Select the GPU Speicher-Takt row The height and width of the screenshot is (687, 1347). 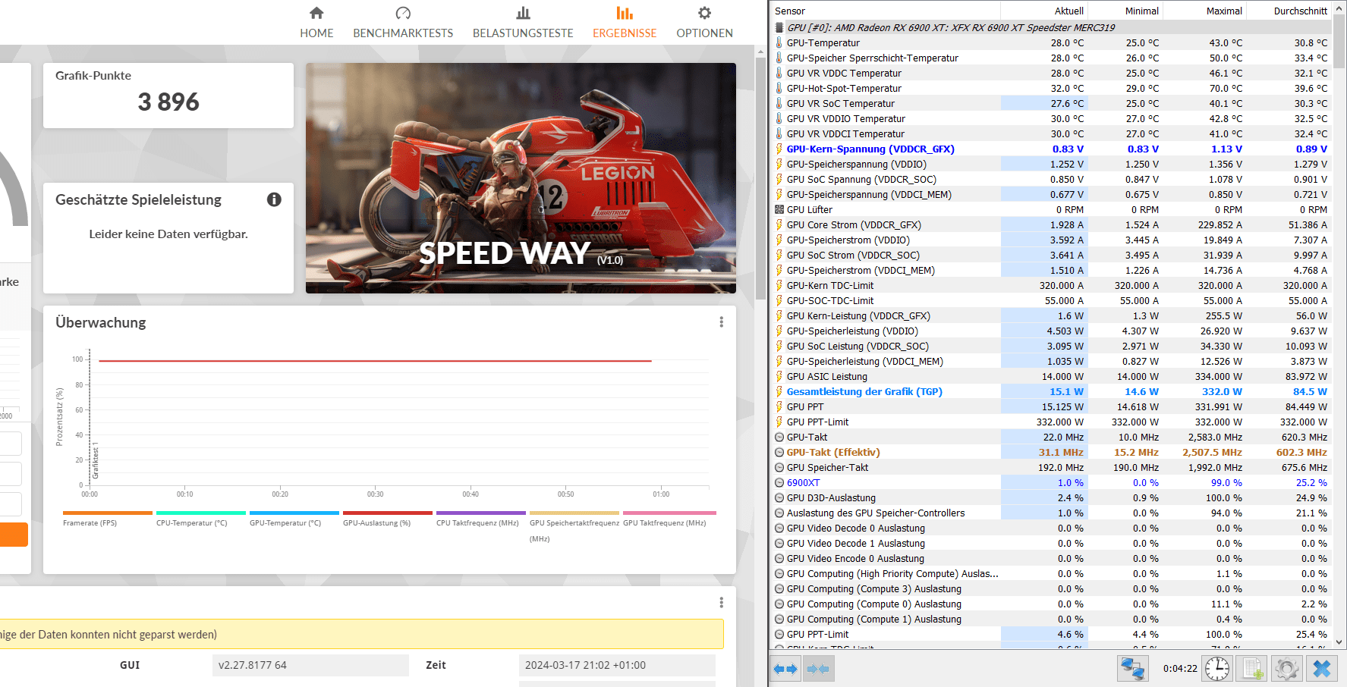click(x=1051, y=467)
